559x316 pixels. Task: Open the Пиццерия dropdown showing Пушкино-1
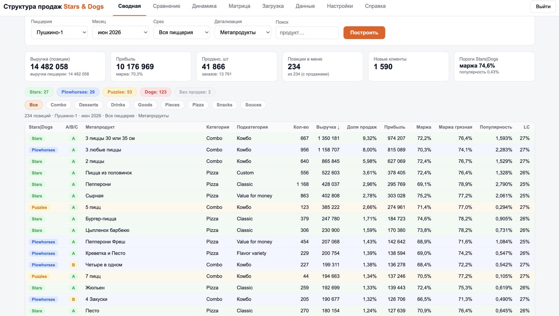click(x=59, y=32)
